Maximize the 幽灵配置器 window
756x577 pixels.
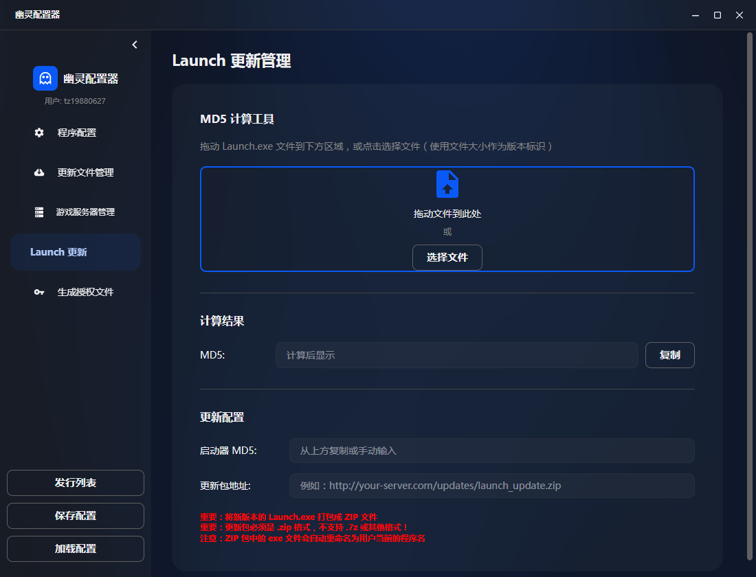coord(717,14)
